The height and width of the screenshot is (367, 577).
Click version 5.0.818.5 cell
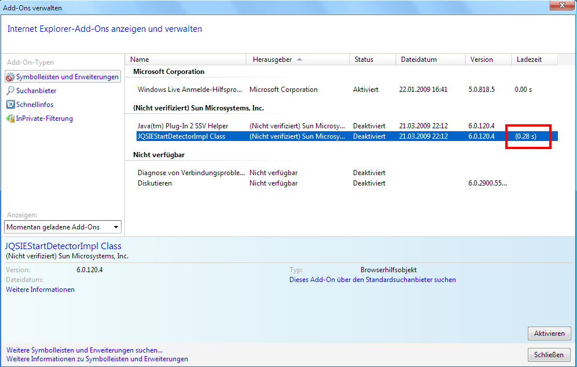click(482, 90)
